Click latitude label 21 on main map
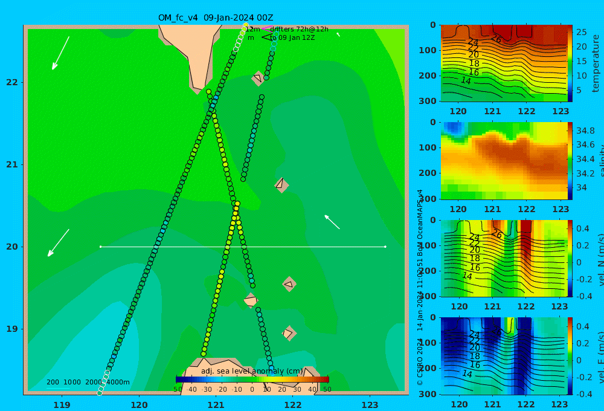The height and width of the screenshot is (411, 604). [x=12, y=164]
